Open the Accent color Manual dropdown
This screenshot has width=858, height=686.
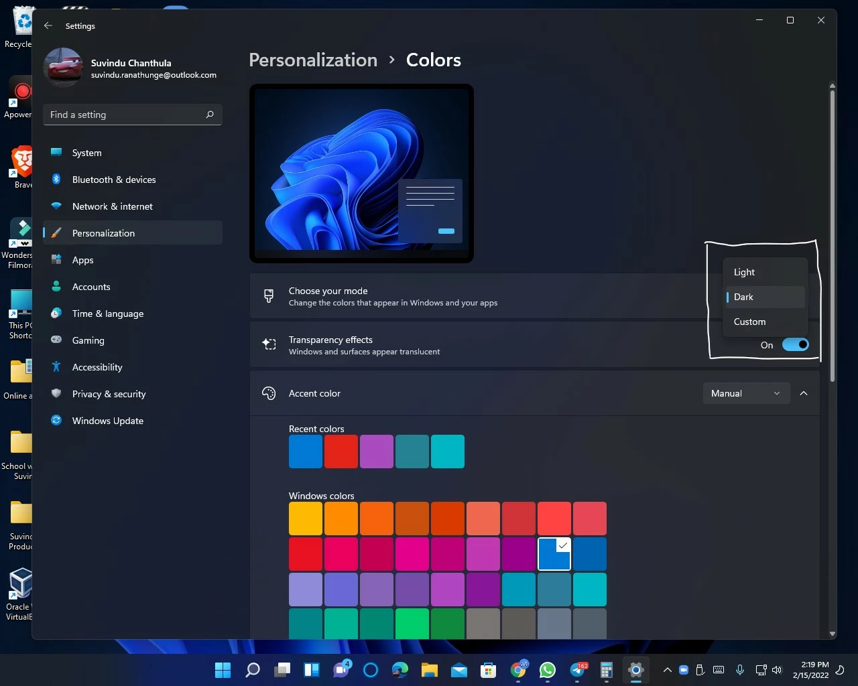pyautogui.click(x=746, y=393)
